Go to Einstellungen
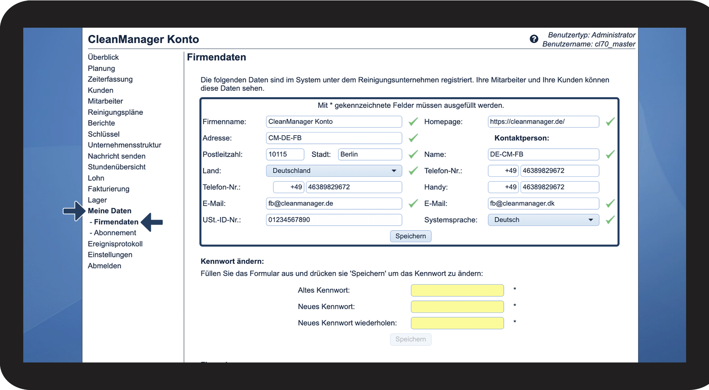Image resolution: width=709 pixels, height=390 pixels. point(110,255)
